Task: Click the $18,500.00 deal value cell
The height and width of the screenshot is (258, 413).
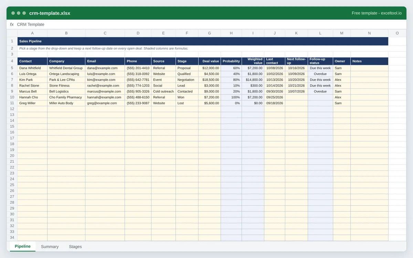Action: [210, 80]
